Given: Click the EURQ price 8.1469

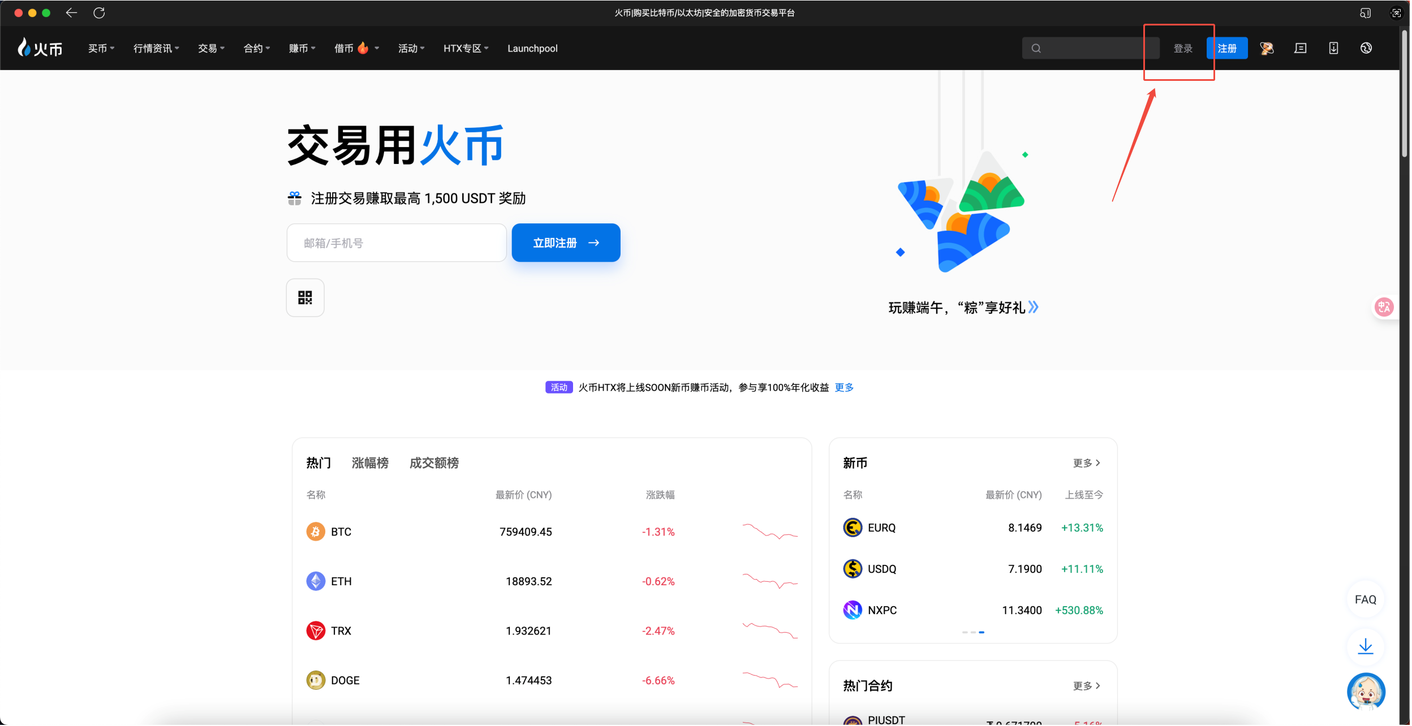Looking at the screenshot, I should click(x=1024, y=528).
